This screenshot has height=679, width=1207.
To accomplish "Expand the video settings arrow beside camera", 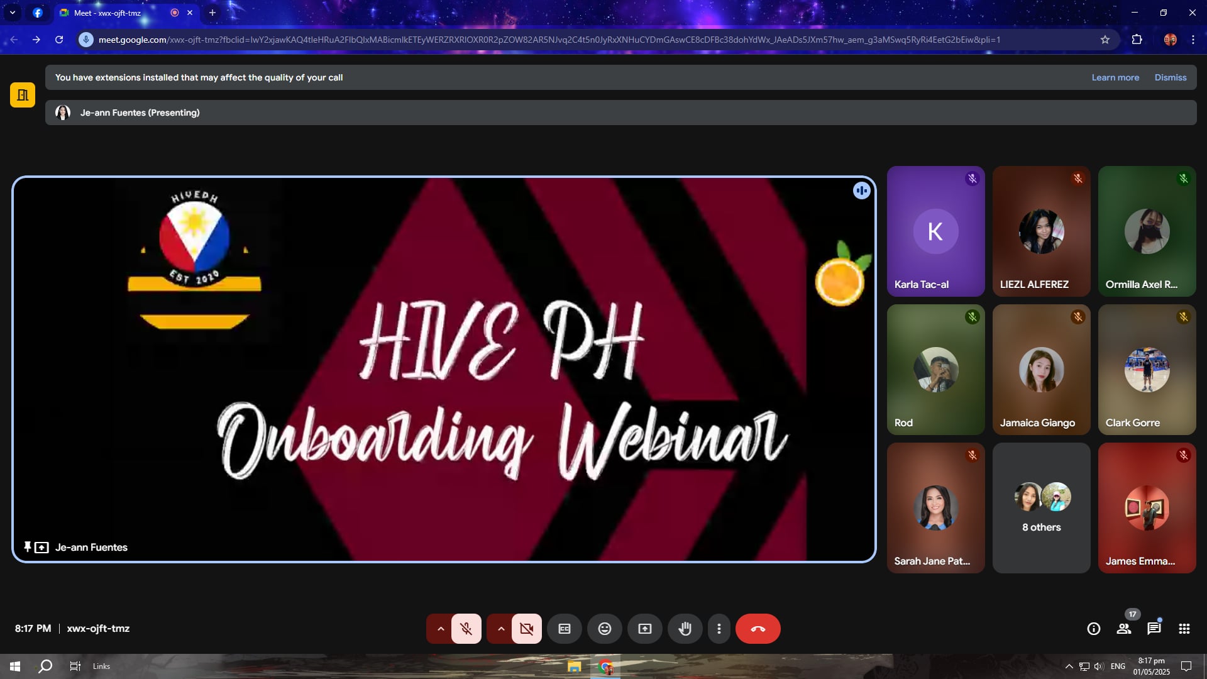I will coord(501,629).
